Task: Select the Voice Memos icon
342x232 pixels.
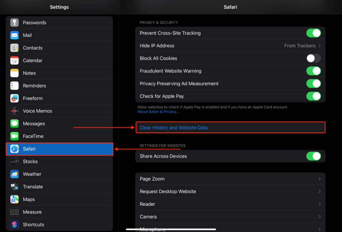Action: point(14,111)
